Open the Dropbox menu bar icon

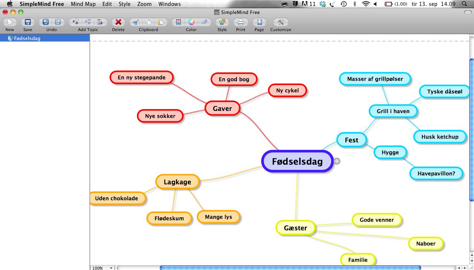pyautogui.click(x=323, y=4)
